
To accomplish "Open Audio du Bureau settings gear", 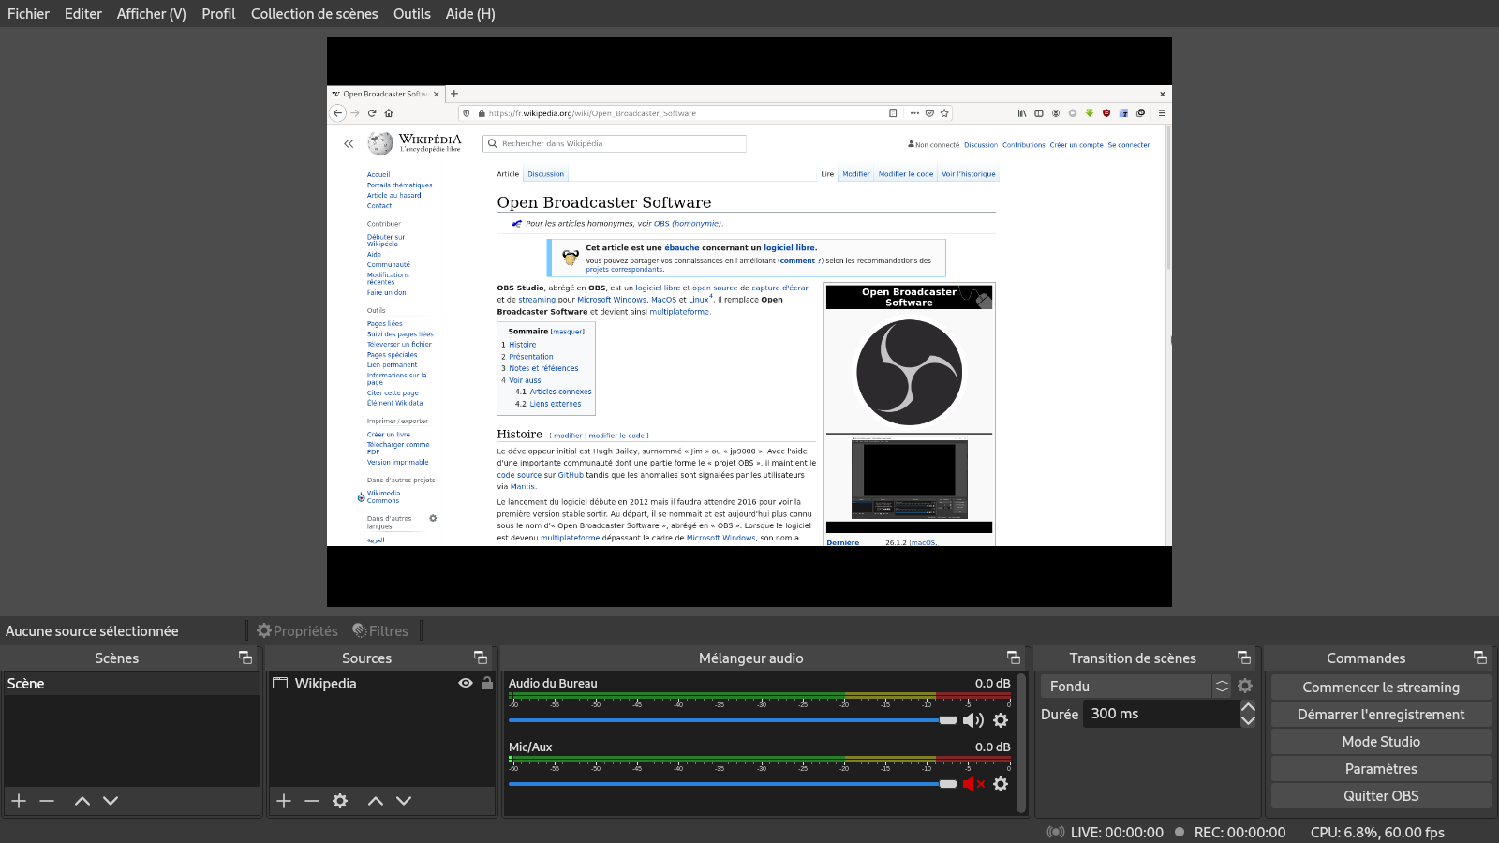I will [x=1001, y=720].
